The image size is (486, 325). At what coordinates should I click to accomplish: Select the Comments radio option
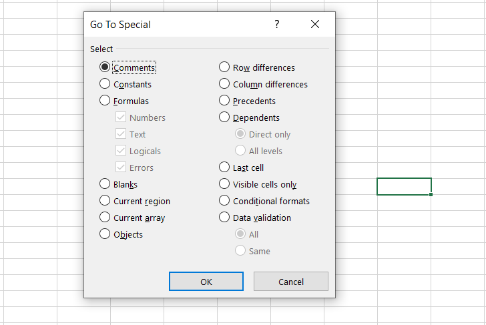(105, 67)
